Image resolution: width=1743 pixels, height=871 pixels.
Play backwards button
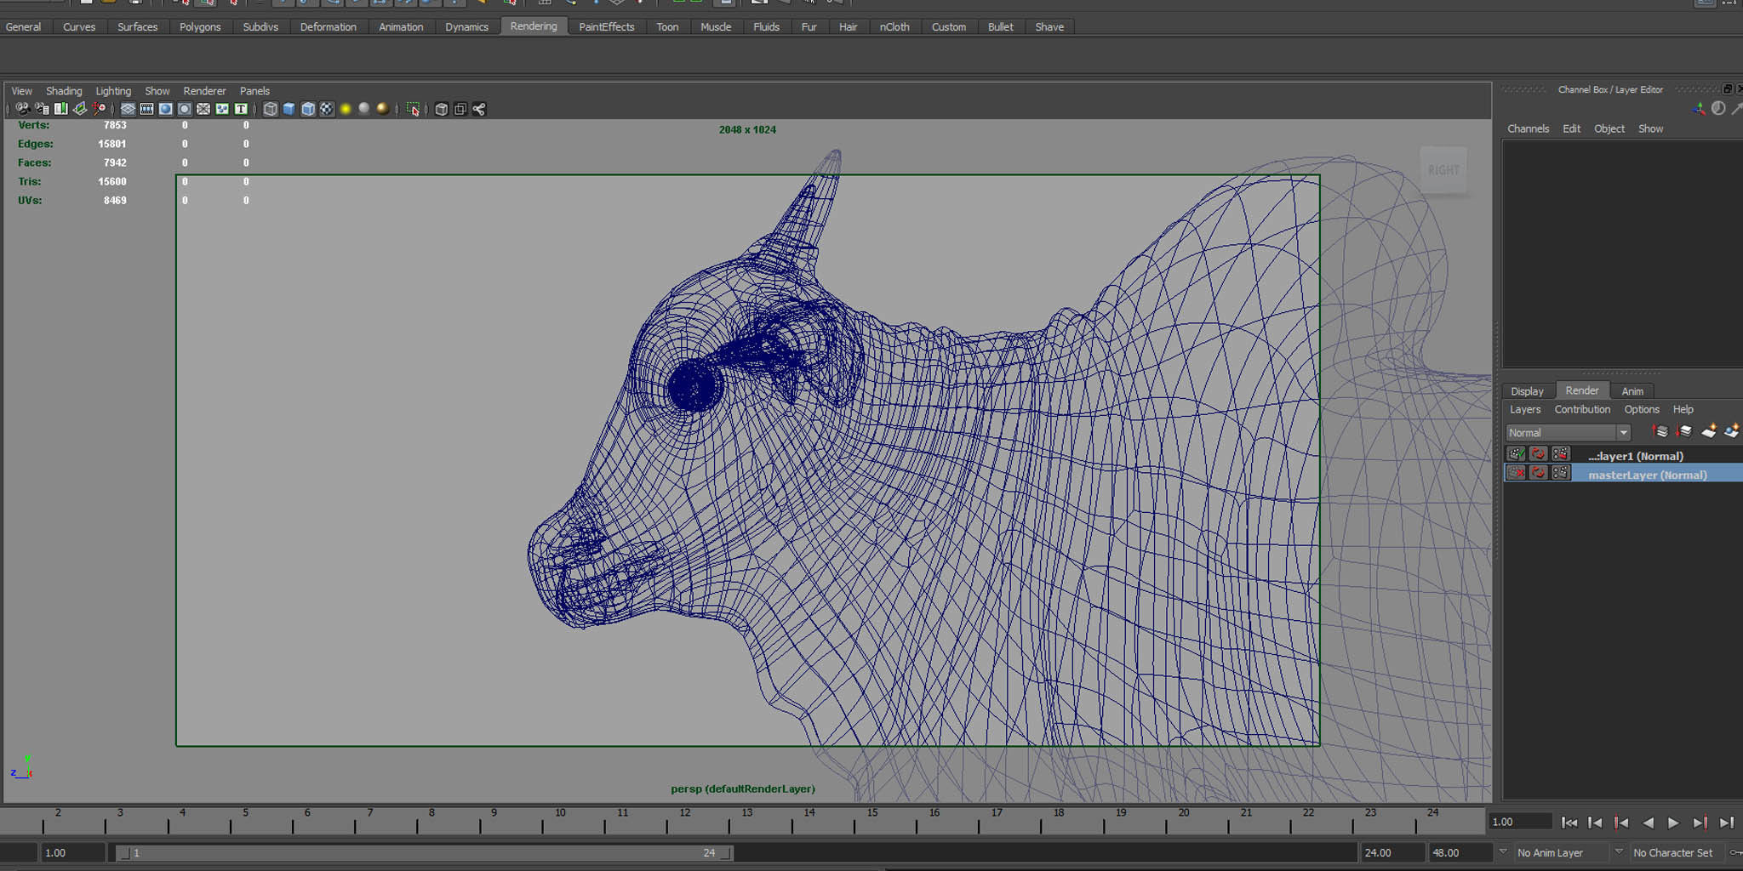pos(1648,823)
